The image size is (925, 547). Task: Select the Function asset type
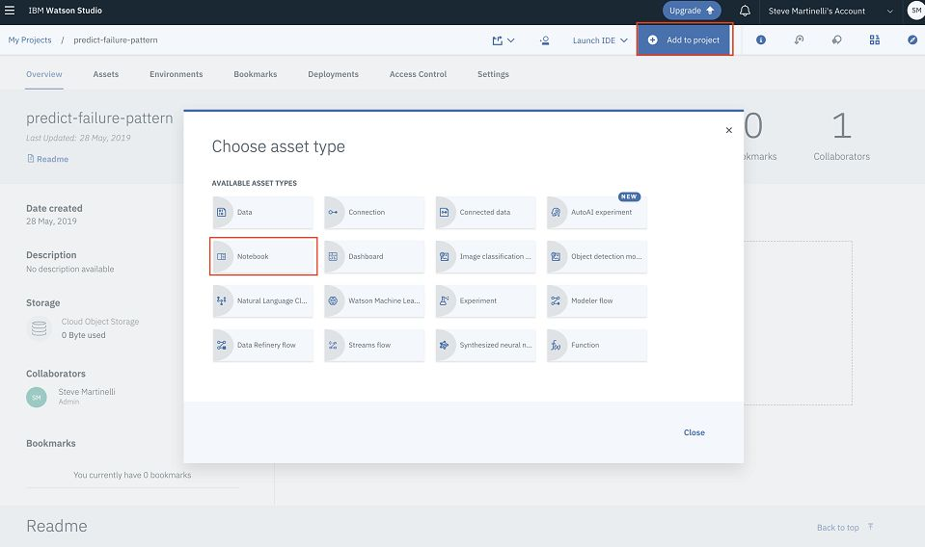click(x=597, y=345)
